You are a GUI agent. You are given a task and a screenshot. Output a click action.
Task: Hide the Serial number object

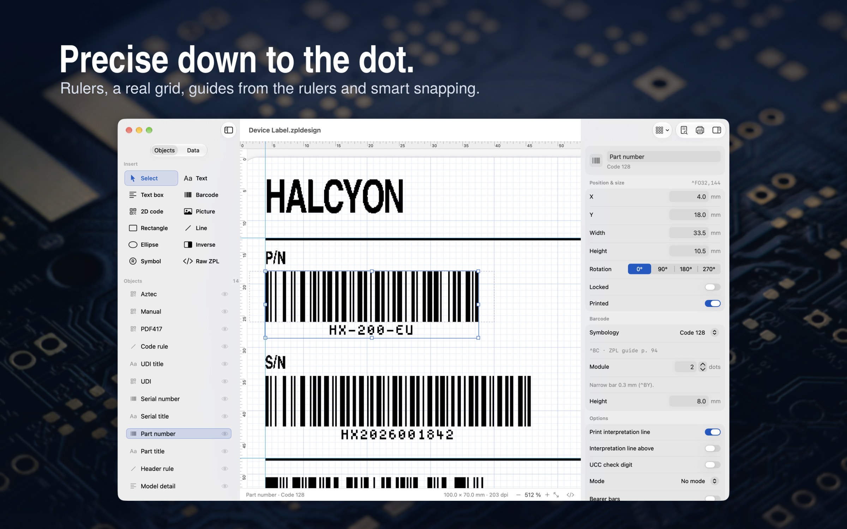click(225, 399)
